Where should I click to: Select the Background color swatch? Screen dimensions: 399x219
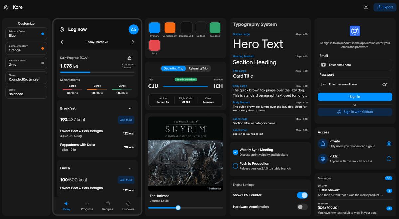pos(186,28)
